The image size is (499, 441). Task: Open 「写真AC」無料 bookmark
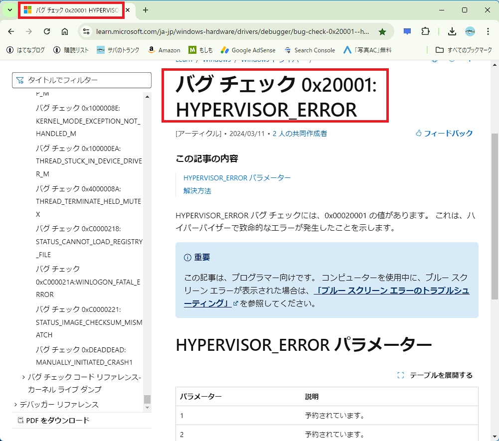pos(367,50)
